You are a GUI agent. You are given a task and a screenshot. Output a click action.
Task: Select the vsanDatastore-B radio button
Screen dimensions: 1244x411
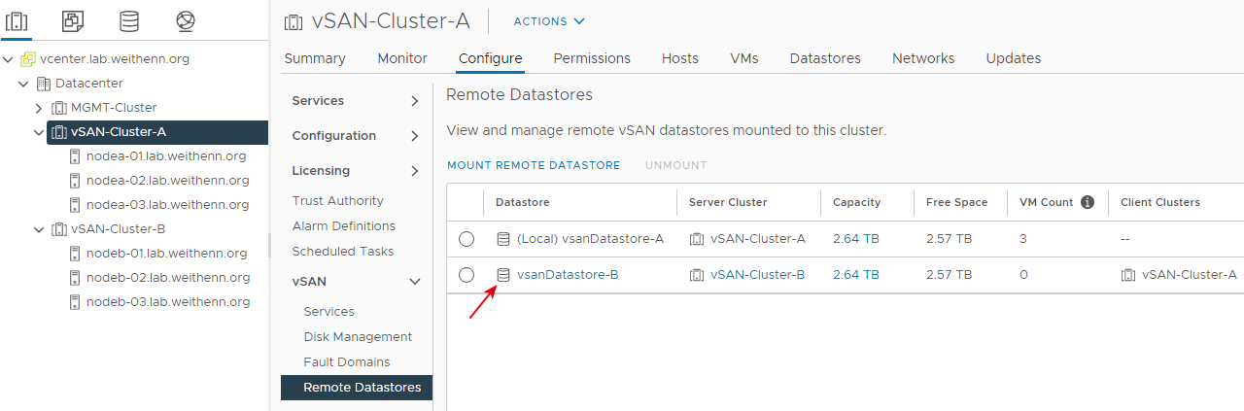(466, 275)
